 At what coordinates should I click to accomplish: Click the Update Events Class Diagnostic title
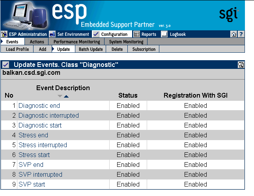[66, 65]
